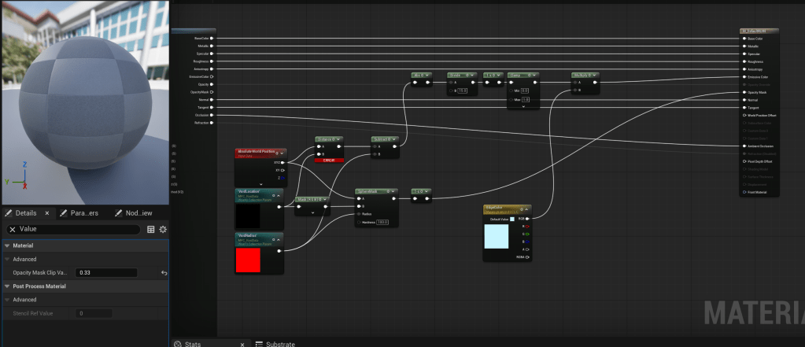Open the Substrate tab

coord(278,343)
